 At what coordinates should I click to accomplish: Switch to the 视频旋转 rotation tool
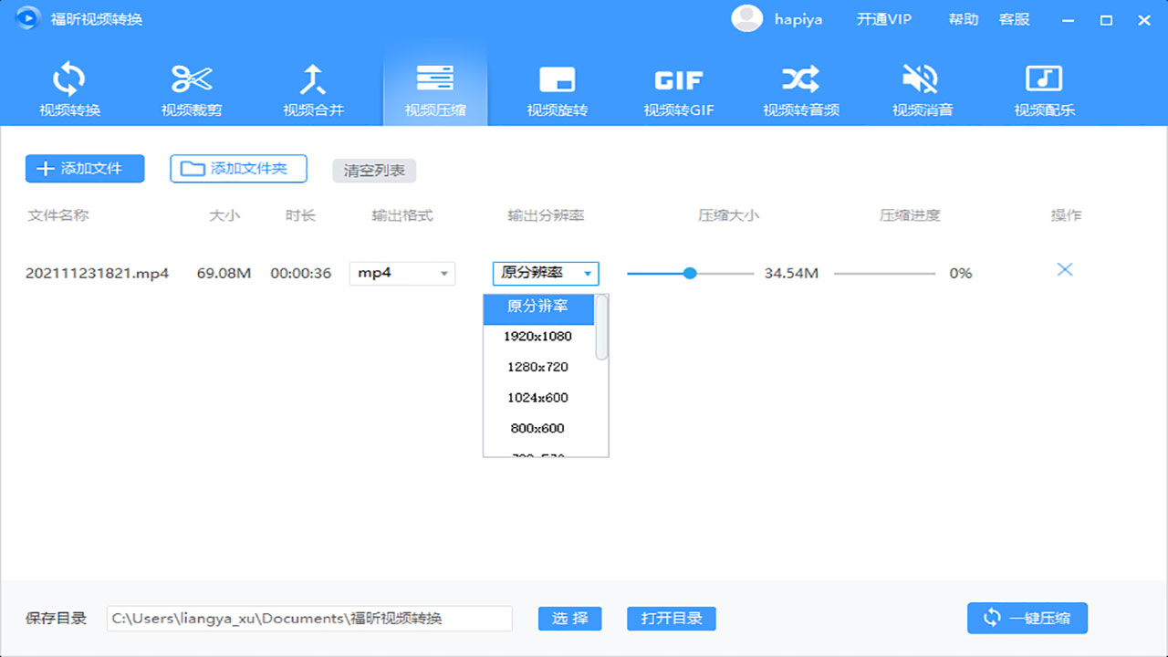[557, 89]
